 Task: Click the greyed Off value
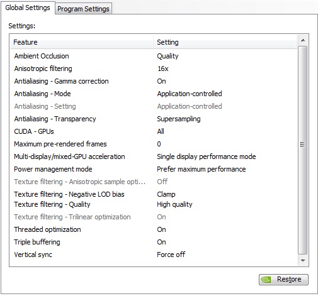tap(162, 182)
